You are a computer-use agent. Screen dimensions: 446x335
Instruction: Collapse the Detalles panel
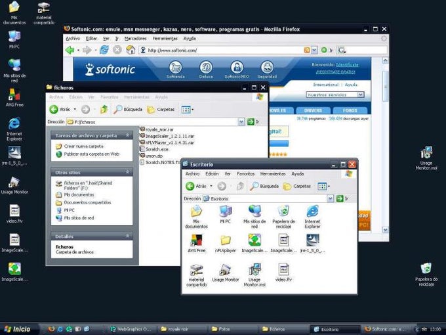tap(127, 236)
